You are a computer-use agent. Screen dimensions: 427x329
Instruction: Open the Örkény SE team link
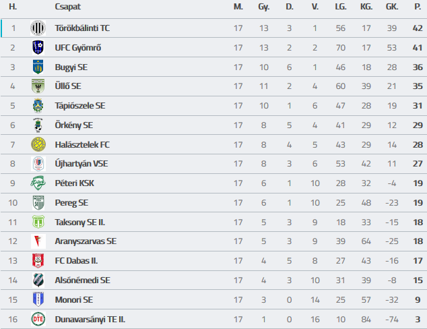pos(74,125)
